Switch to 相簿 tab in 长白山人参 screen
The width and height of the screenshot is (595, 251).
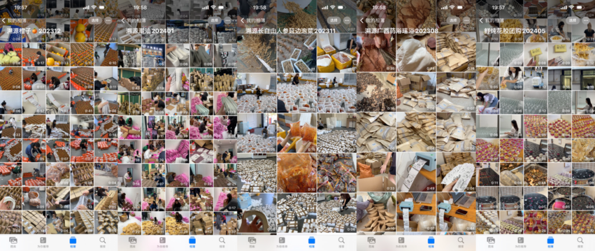point(311,241)
